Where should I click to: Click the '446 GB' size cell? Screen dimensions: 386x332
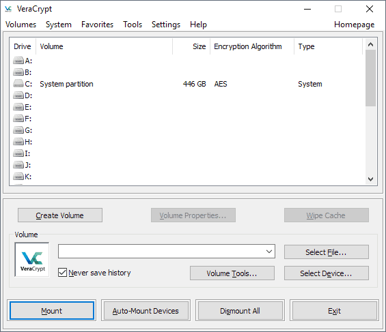pyautogui.click(x=195, y=84)
